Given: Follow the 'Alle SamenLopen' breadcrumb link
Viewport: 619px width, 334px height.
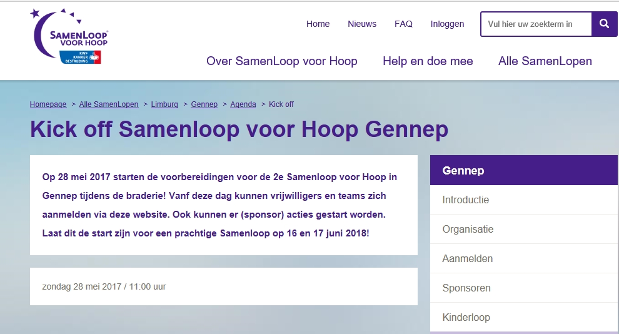Looking at the screenshot, I should click(109, 104).
